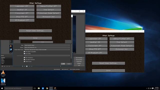Click the OBS Exit button
The height and width of the screenshot is (90, 160).
pyautogui.click(x=79, y=65)
